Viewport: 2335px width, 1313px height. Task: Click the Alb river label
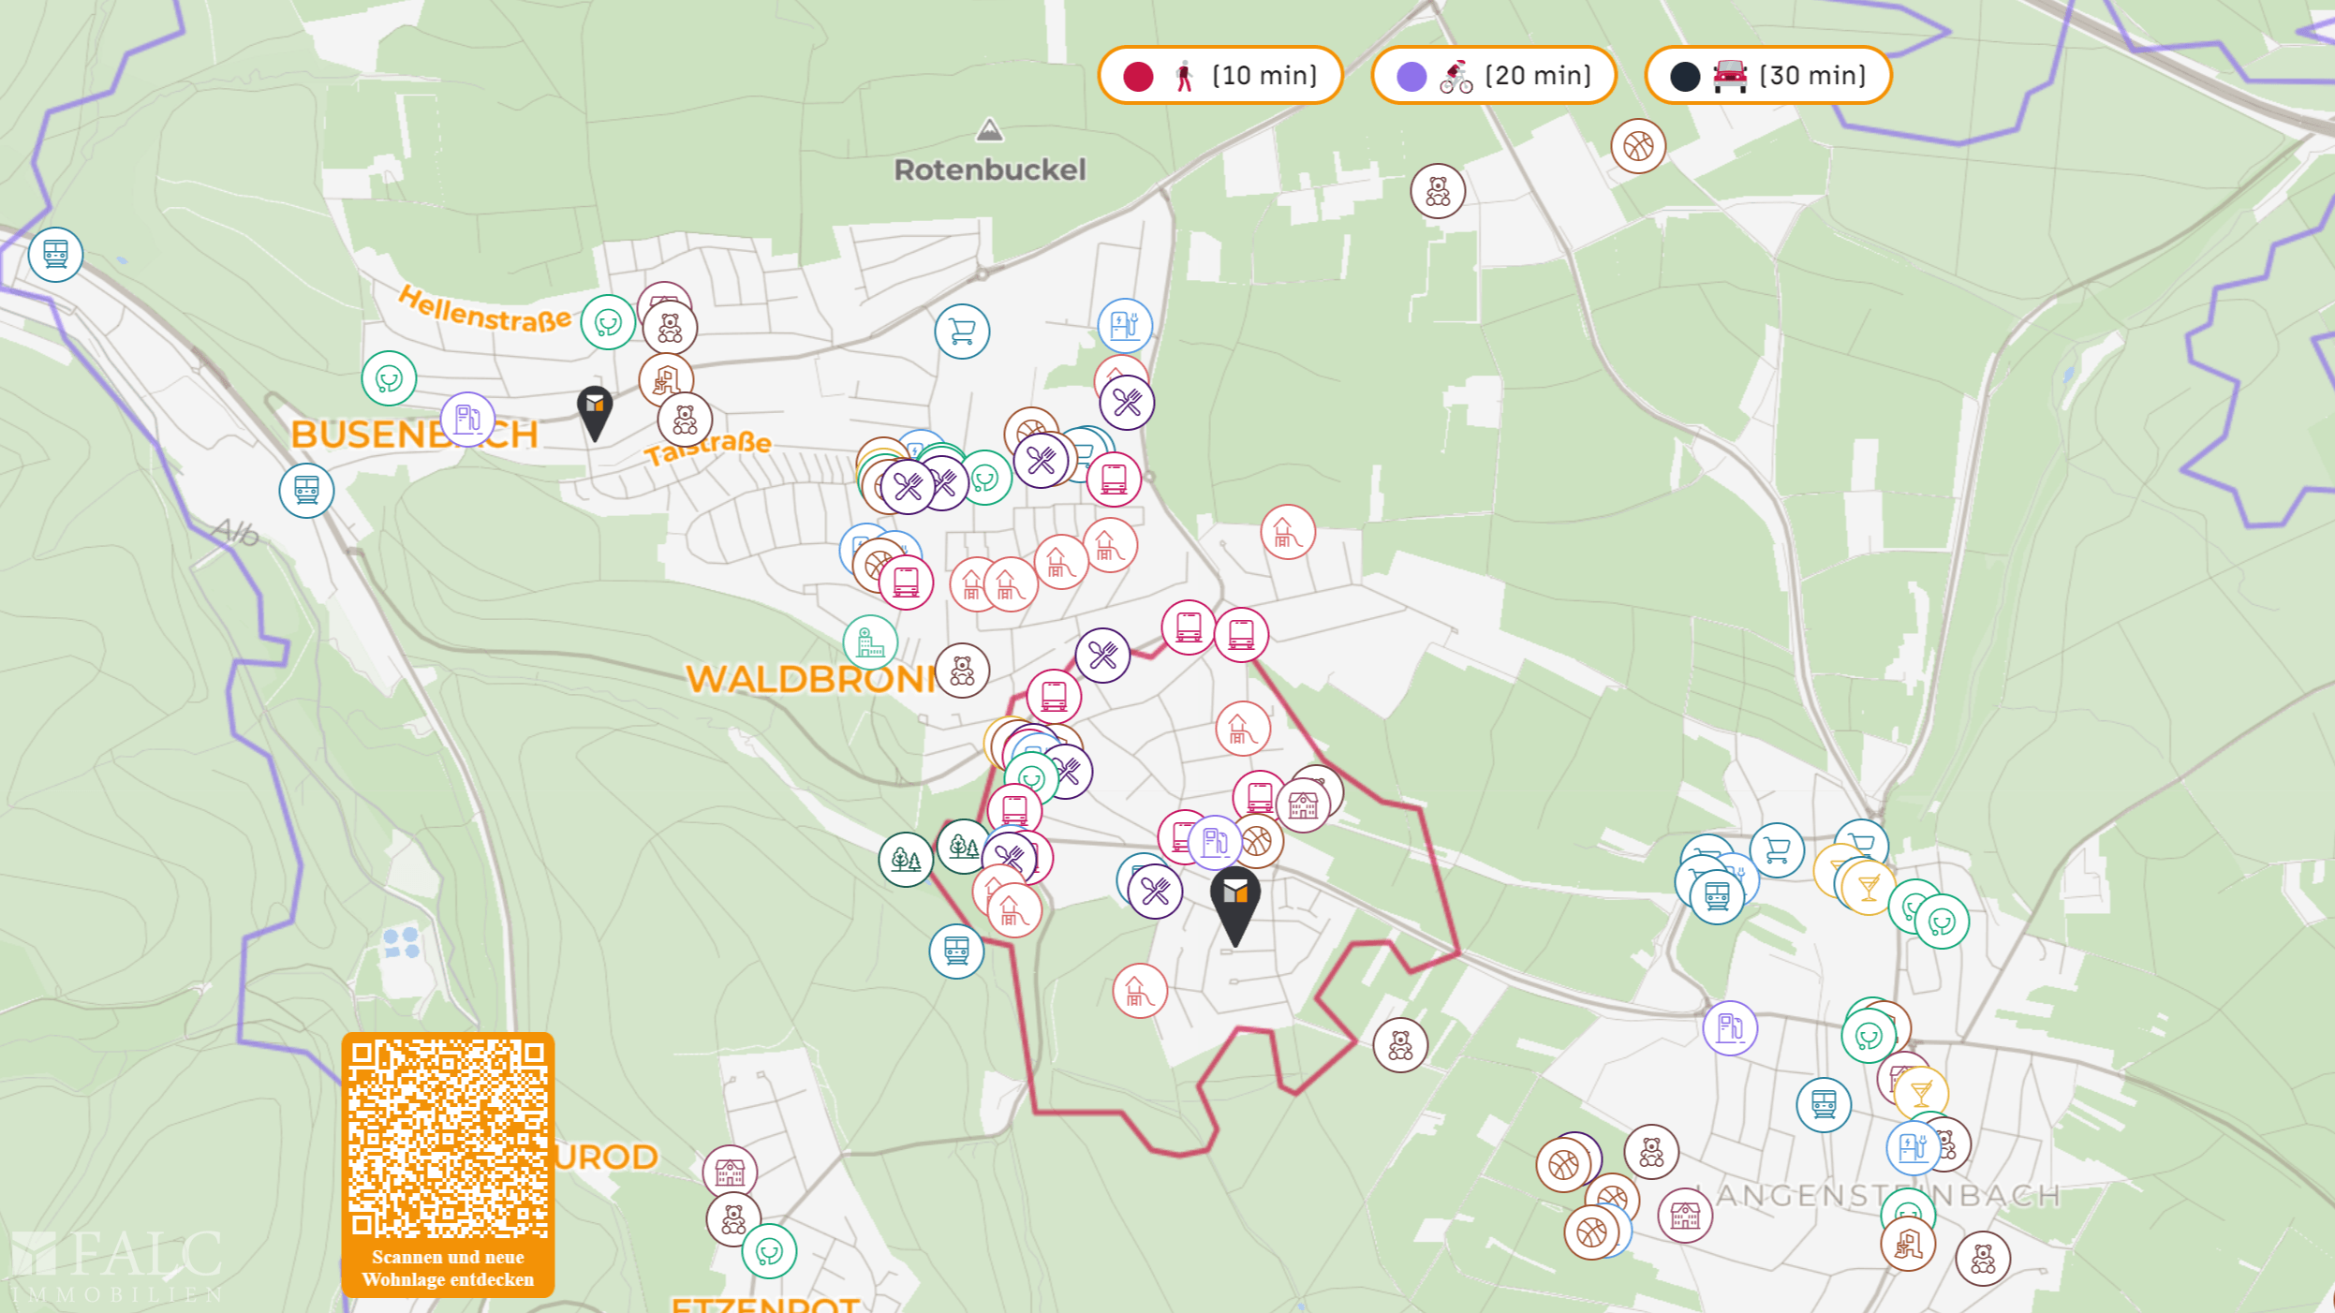point(235,531)
